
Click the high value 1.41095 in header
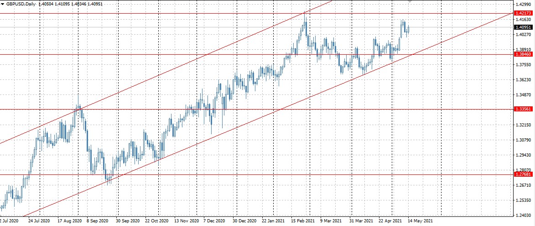tap(62, 4)
